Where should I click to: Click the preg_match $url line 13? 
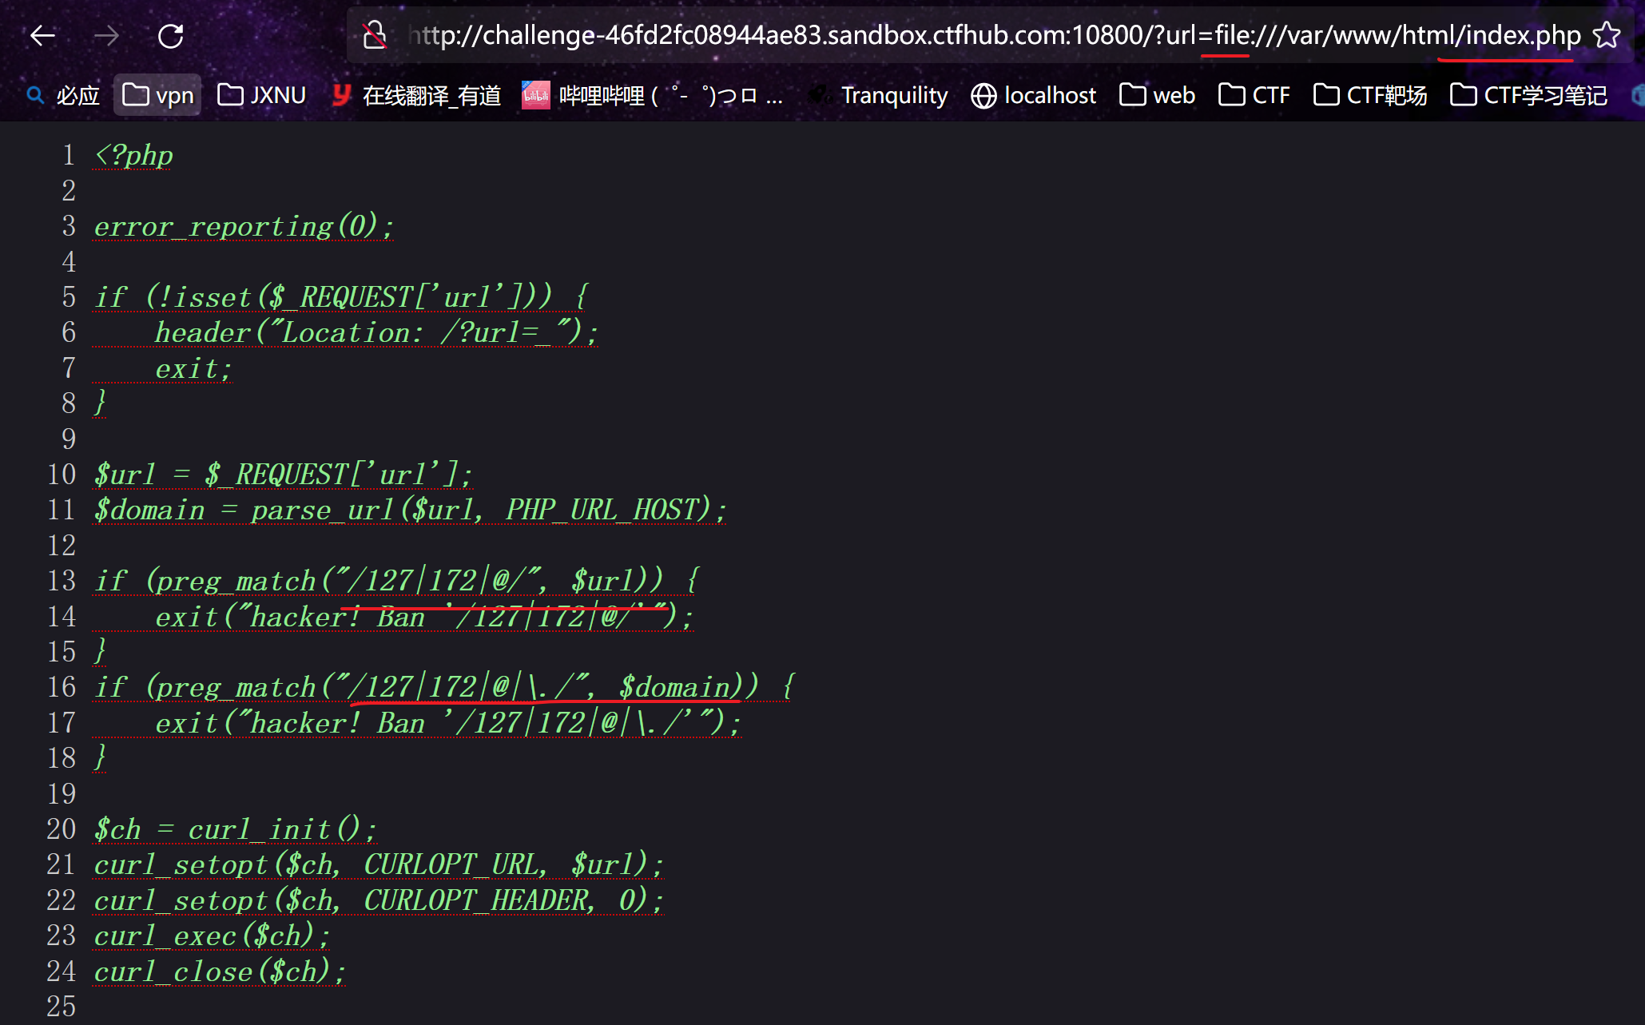point(396,581)
